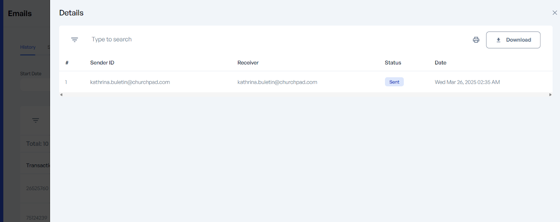Viewport: 560px width, 222px height.
Task: Sort by the Sender ID column header
Action: point(102,63)
